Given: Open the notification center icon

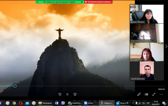Looking at the screenshot, I should 164,103.
